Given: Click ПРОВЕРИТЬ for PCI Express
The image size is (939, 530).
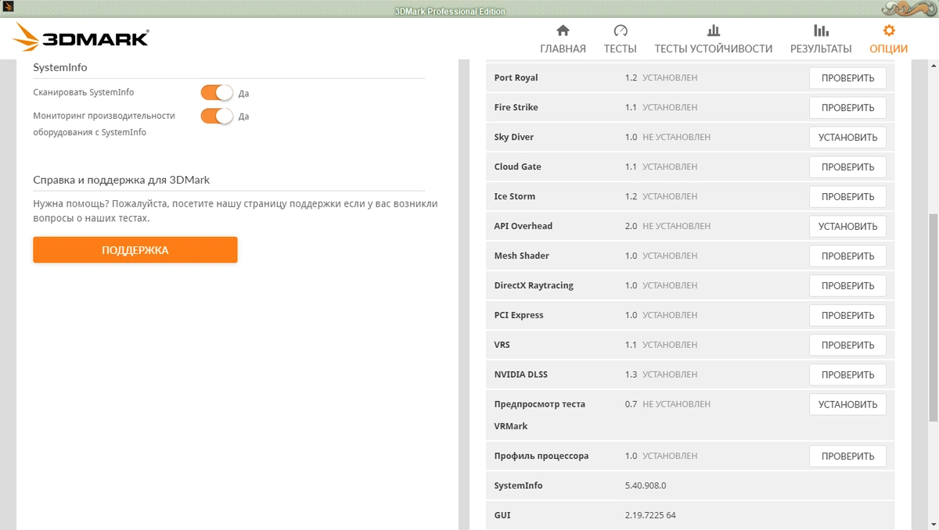Looking at the screenshot, I should [x=847, y=316].
